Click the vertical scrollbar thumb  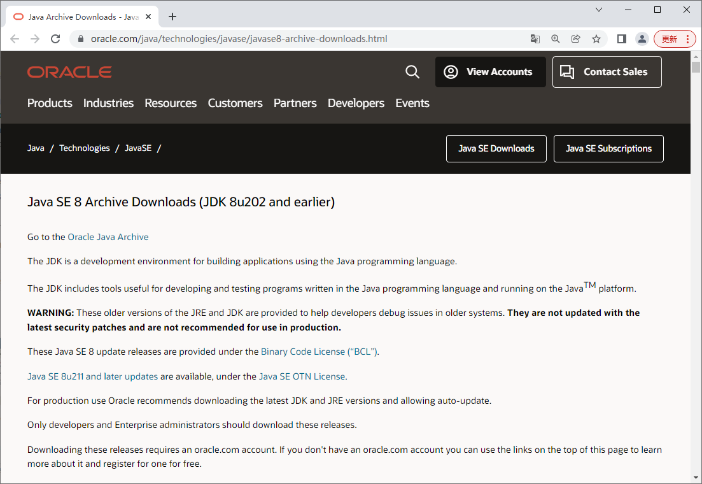click(695, 68)
